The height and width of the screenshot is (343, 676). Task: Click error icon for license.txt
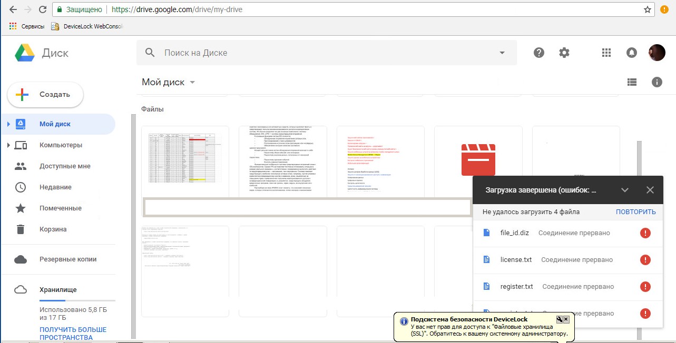pos(645,260)
